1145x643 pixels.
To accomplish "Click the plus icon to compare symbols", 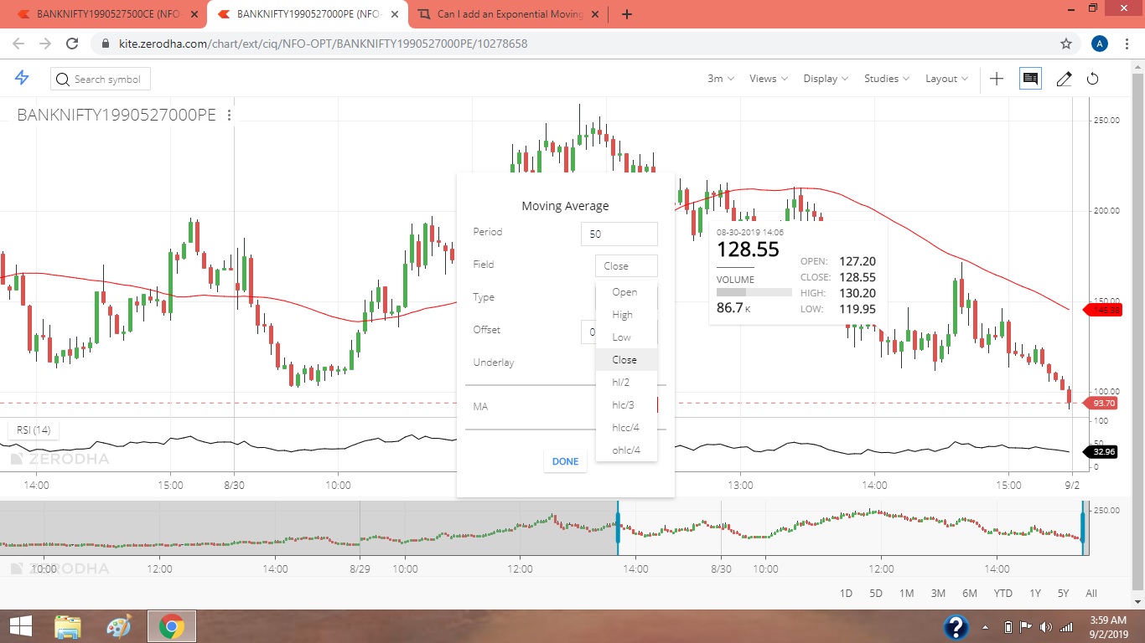I will 996,78.
